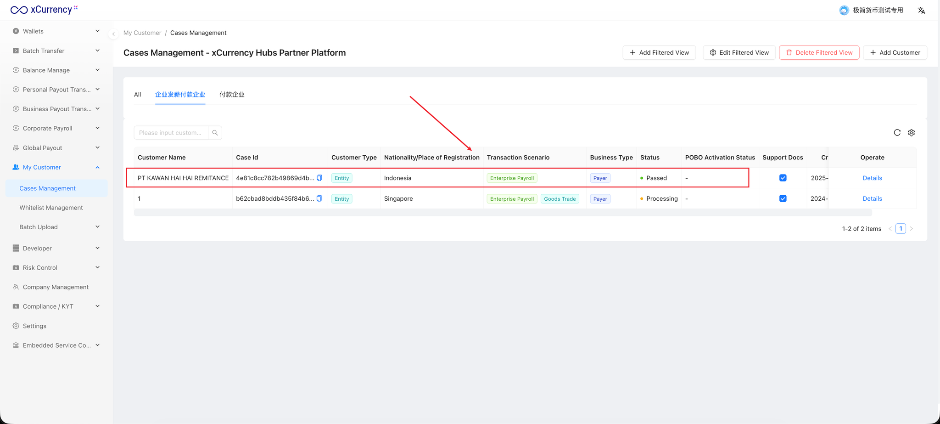The image size is (940, 424).
Task: Open table column settings gear
Action: point(912,133)
